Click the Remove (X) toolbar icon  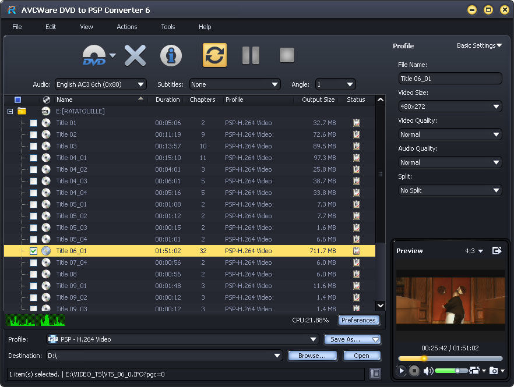click(x=135, y=55)
